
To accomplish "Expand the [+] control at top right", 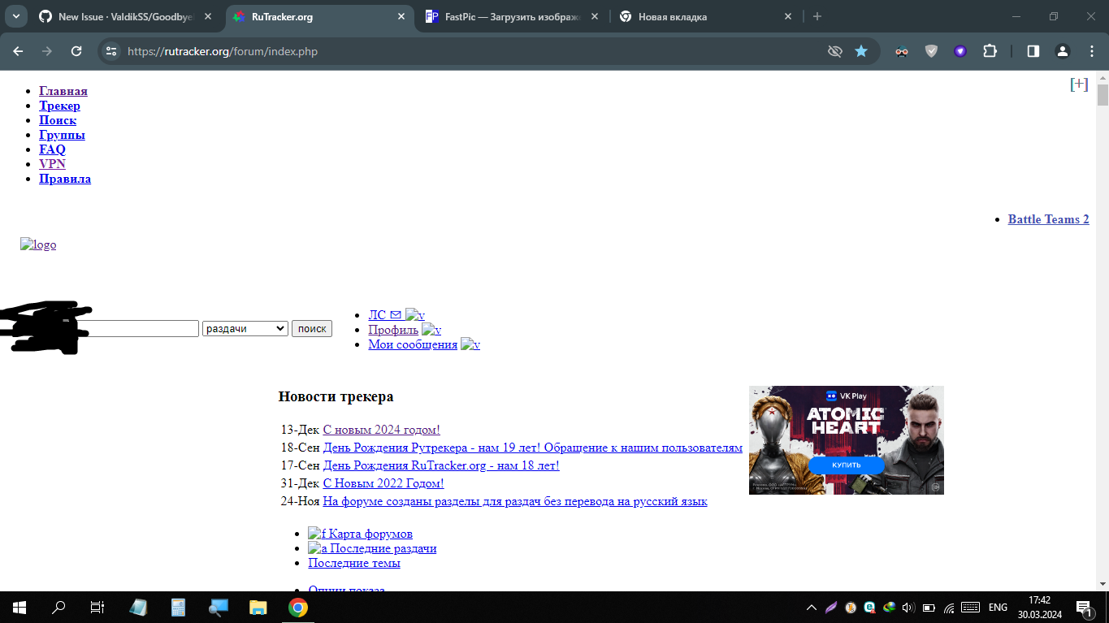I will pos(1079,83).
